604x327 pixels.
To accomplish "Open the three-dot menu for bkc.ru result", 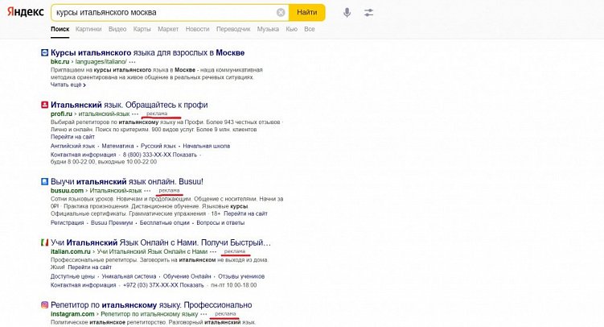I will [133, 62].
